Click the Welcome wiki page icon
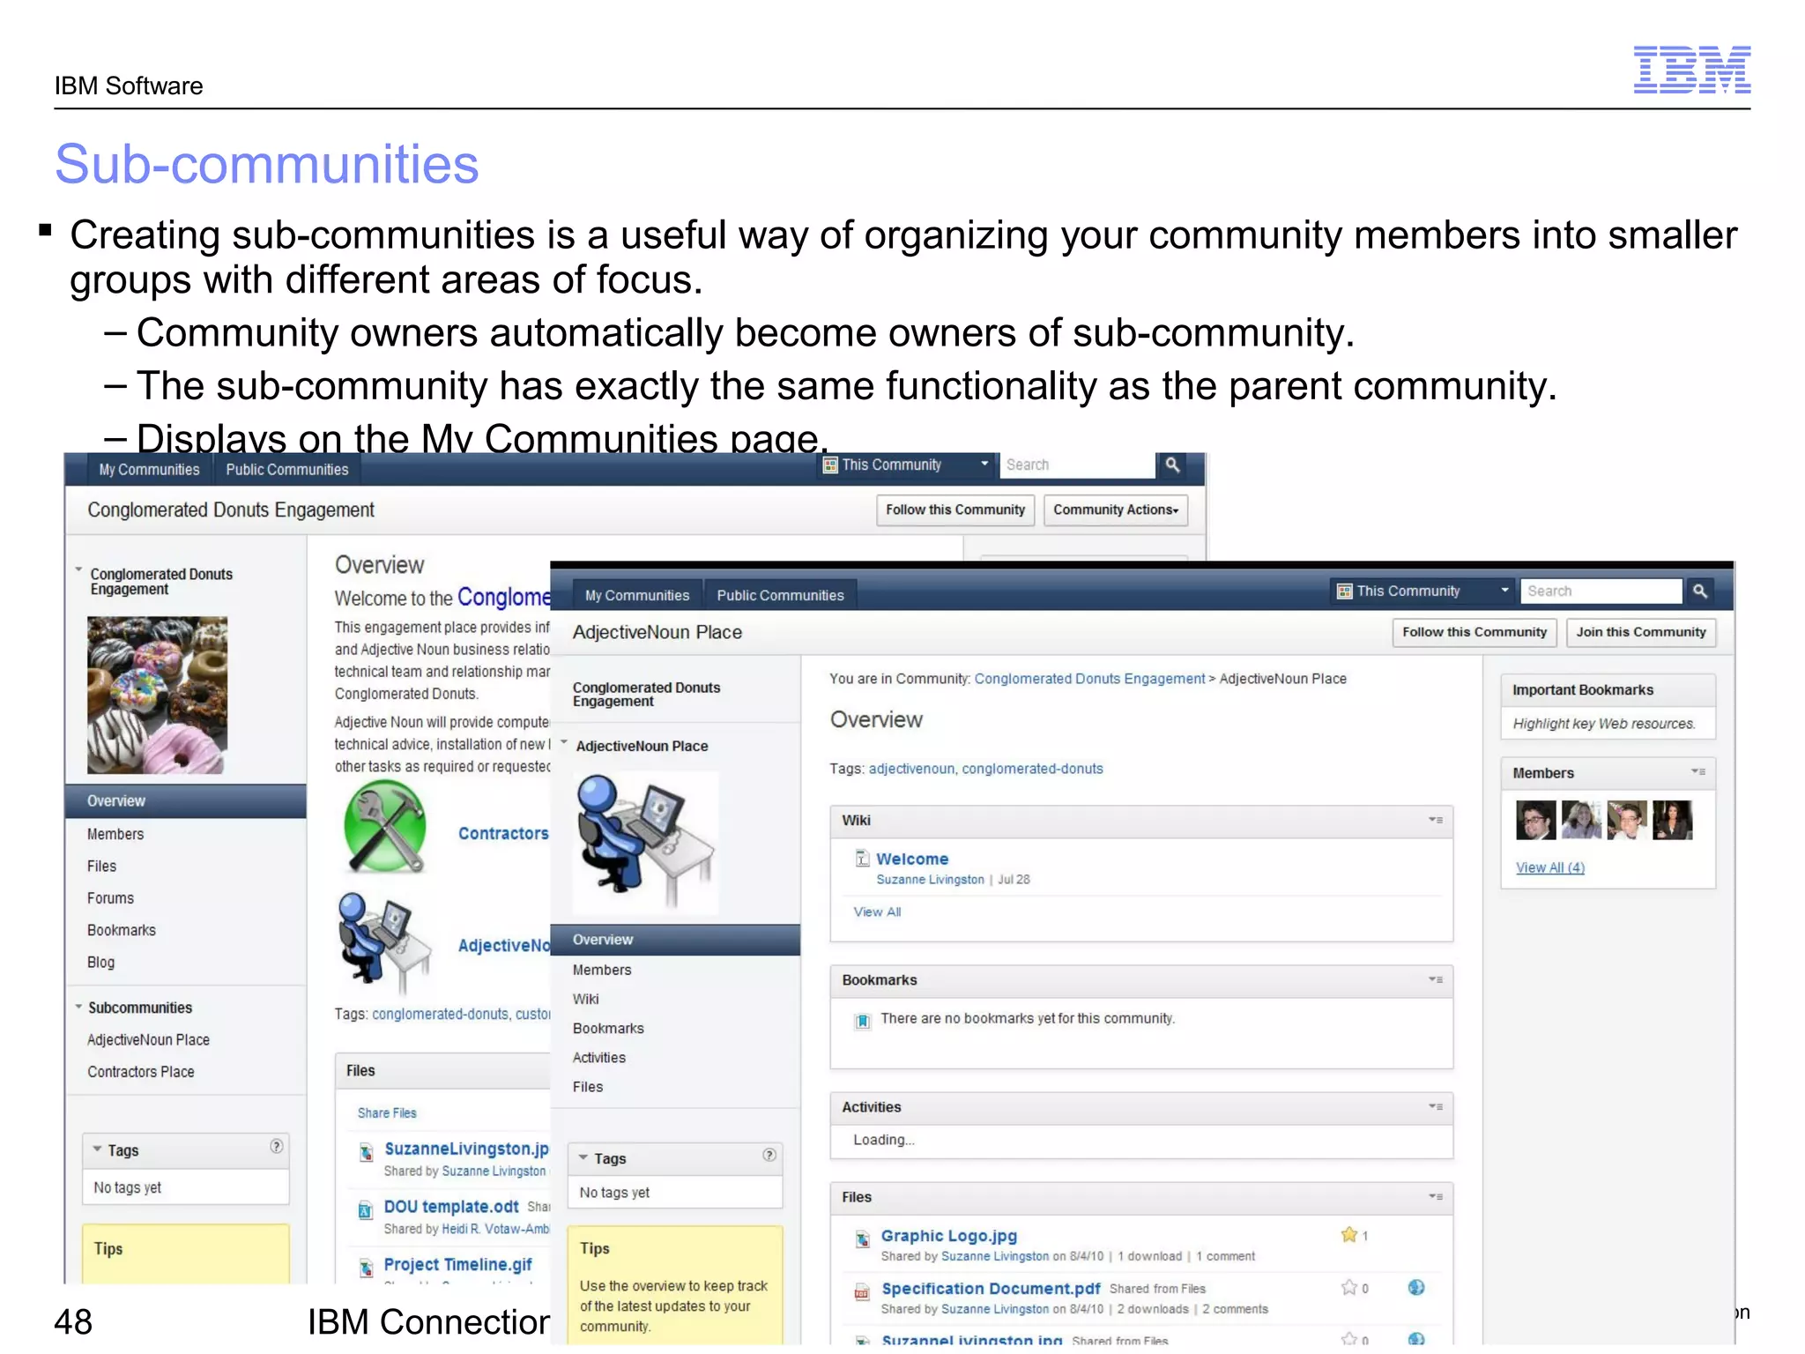 click(x=863, y=858)
